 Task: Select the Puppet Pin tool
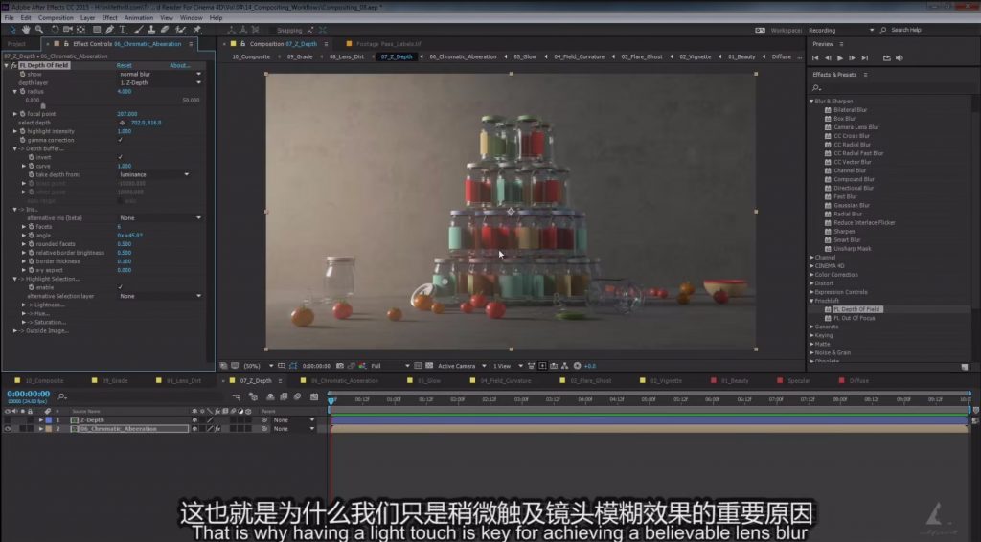click(197, 30)
